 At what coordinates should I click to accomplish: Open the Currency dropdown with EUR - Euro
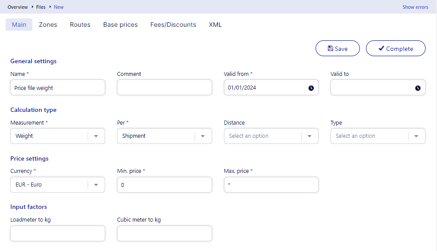click(x=96, y=185)
